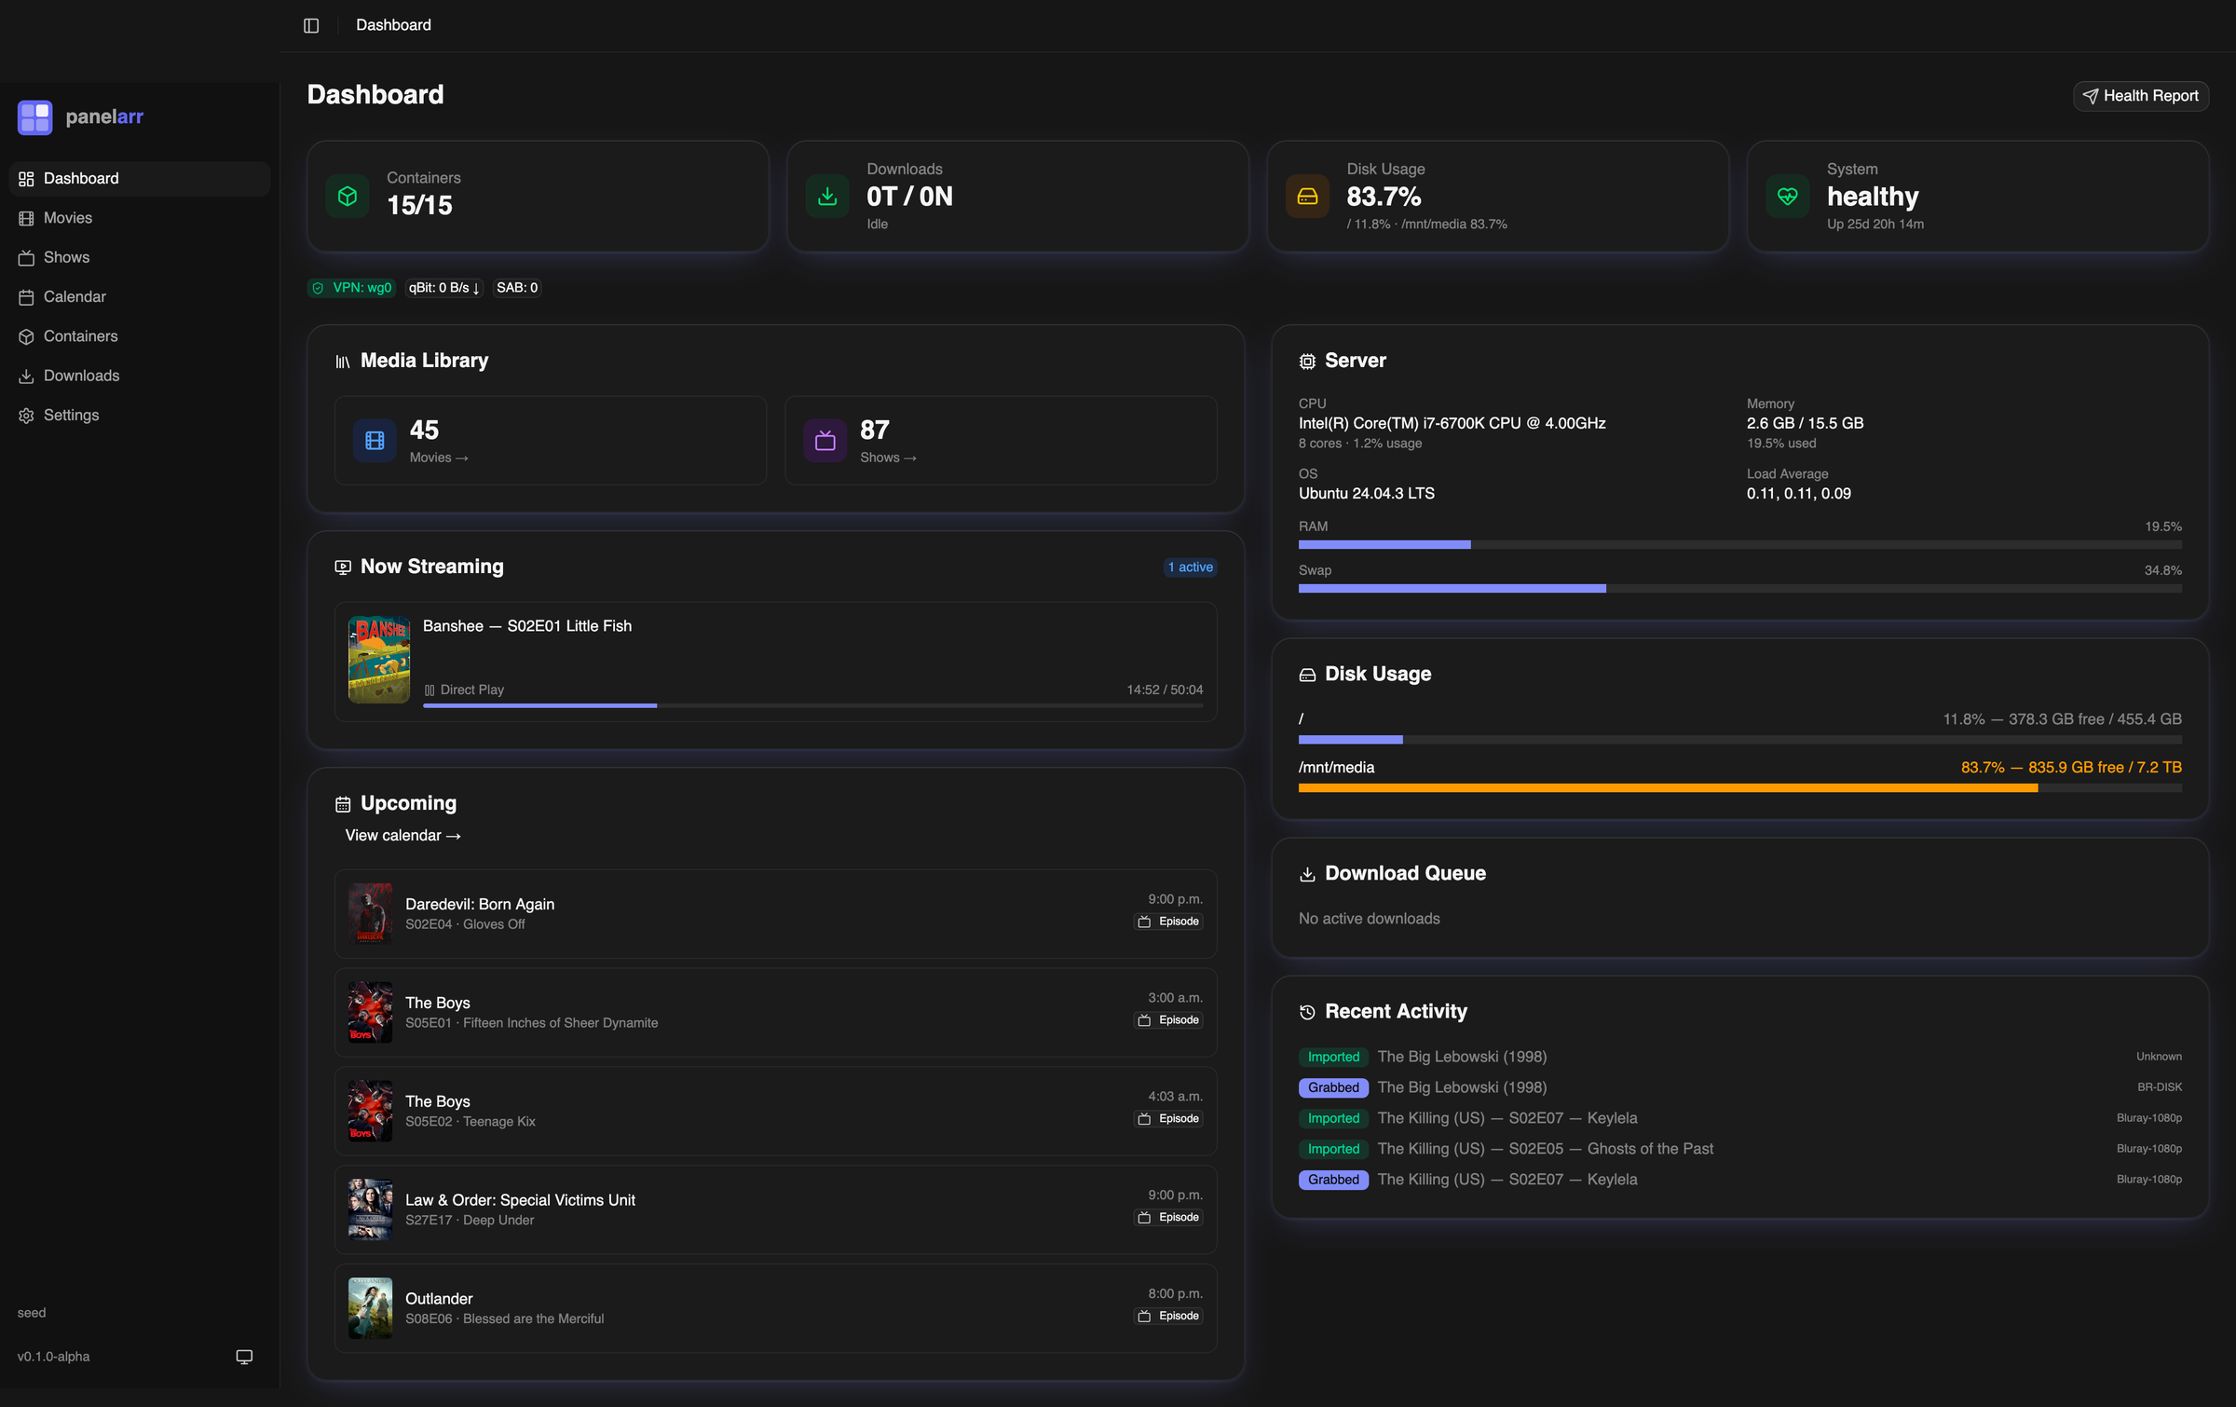Viewport: 2236px width, 1407px height.
Task: Collapse the sidebar with the panel toggle
Action: [x=311, y=25]
